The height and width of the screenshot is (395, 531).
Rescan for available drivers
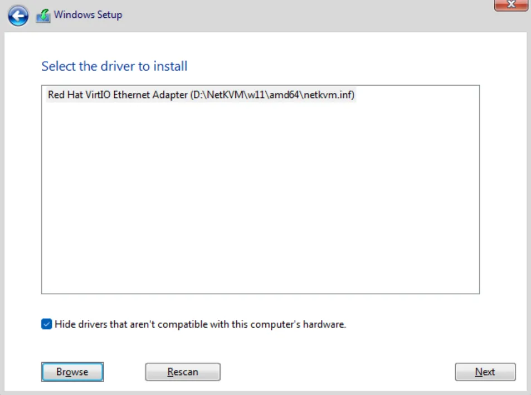pyautogui.click(x=183, y=372)
